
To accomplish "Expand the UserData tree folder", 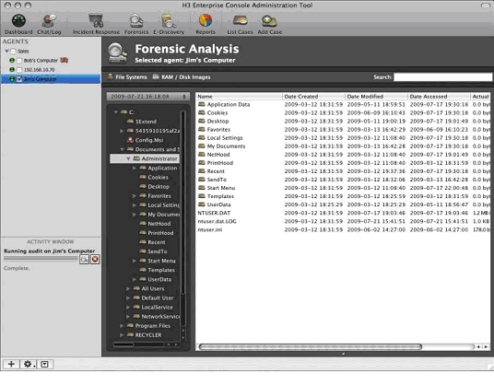I will coord(135,279).
